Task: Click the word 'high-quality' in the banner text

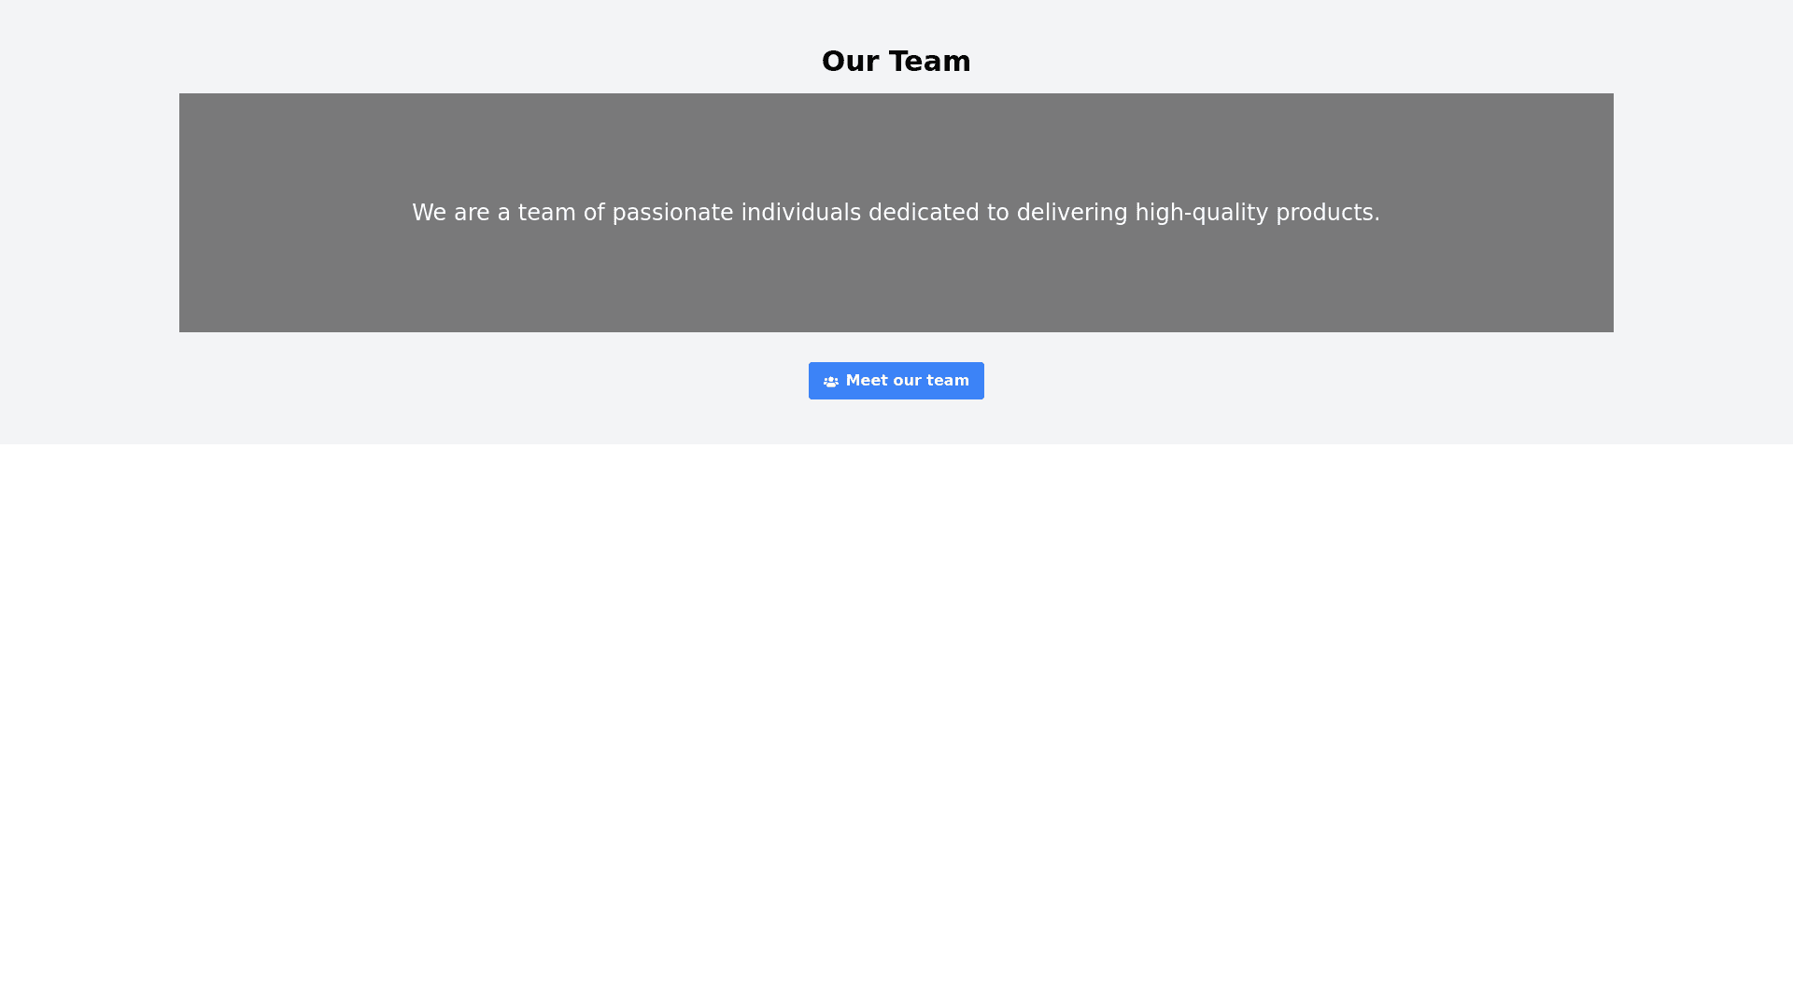Action: [x=1201, y=213]
